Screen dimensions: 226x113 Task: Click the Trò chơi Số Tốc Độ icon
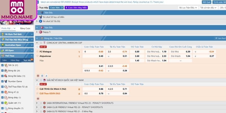pyautogui.click(x=40, y=21)
